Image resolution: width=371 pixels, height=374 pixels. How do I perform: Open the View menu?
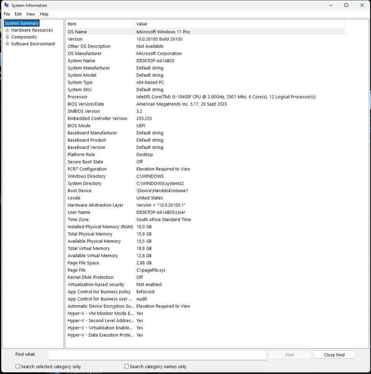click(x=30, y=14)
